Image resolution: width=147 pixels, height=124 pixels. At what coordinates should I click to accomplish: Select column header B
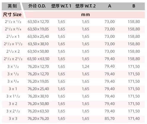[x=134, y=6]
